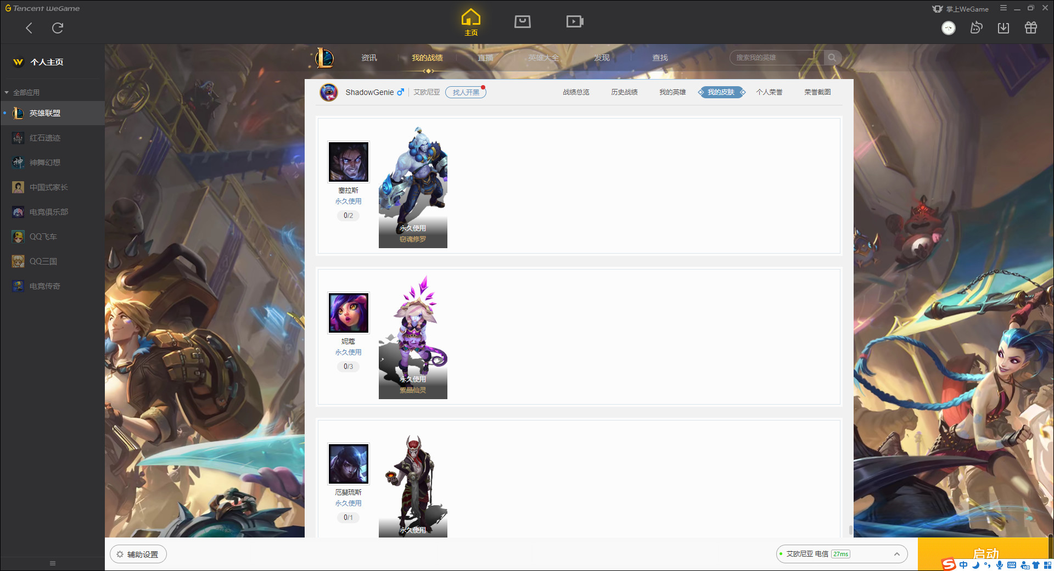Toggle the 中 Chinese input mode icon
The height and width of the screenshot is (571, 1054).
[963, 565]
